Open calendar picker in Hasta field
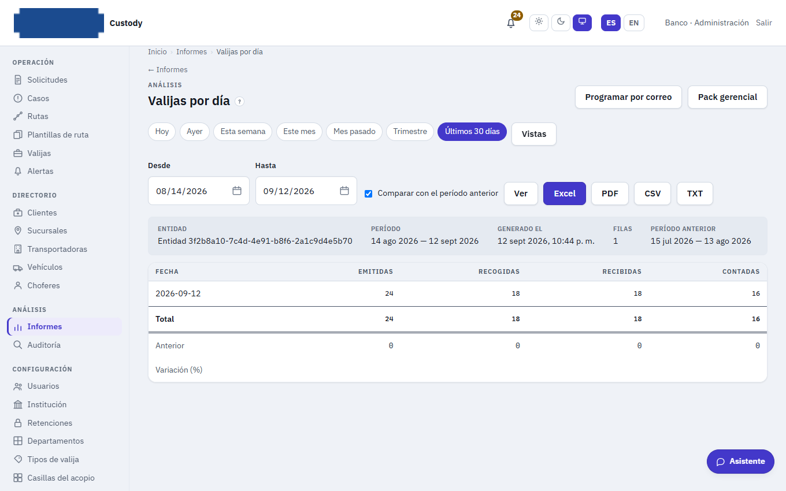786x491 pixels. 344,191
